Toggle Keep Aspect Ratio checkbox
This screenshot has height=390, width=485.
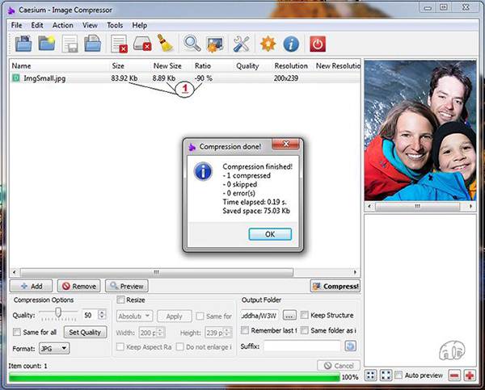(120, 346)
